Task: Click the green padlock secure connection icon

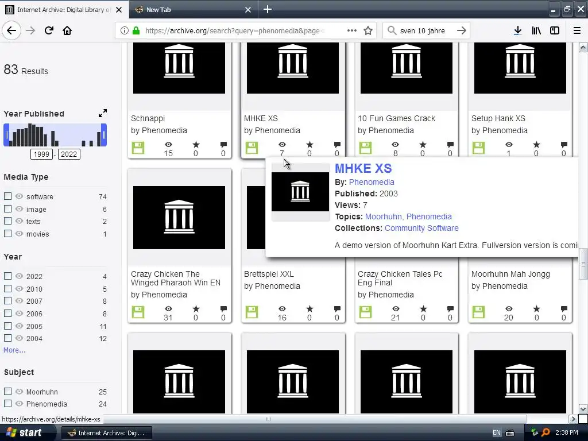Action: click(x=136, y=31)
